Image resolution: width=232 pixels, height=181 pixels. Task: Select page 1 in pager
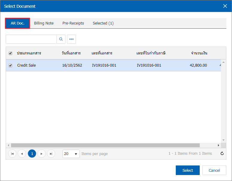32,154
